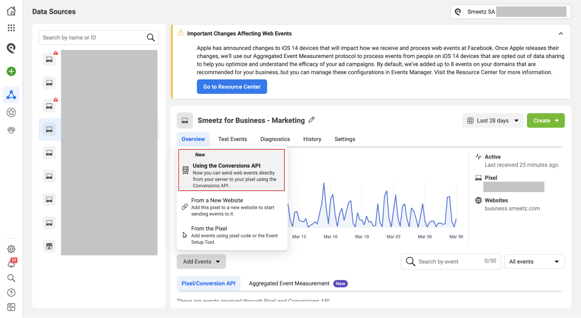The height and width of the screenshot is (318, 581).
Task: Click the pixel icon beside the Smeetz for Business title
Action: (x=185, y=120)
